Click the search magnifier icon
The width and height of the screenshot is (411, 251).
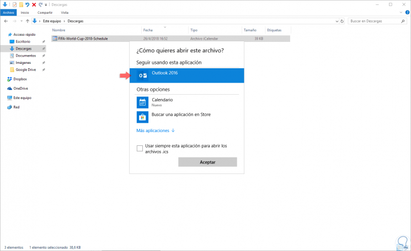point(403,21)
